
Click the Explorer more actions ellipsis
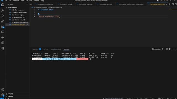pyautogui.click(x=27, y=4)
